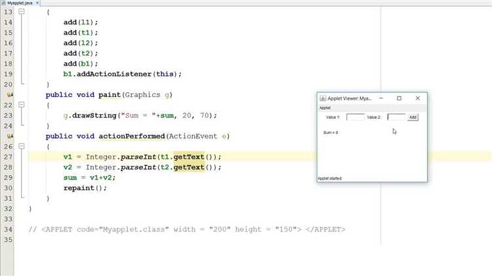Collapse the paint method body fold marker
The image size is (492, 276).
coord(22,105)
